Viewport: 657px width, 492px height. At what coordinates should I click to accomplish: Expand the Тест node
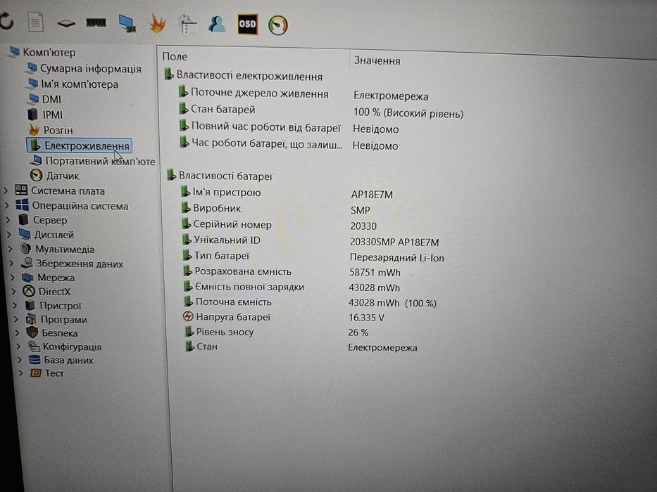[x=20, y=373]
